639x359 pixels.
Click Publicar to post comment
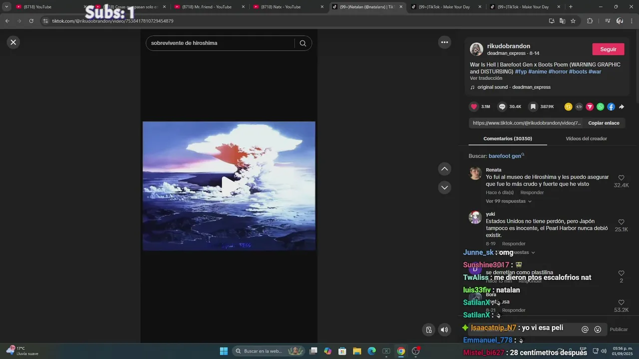click(x=619, y=330)
